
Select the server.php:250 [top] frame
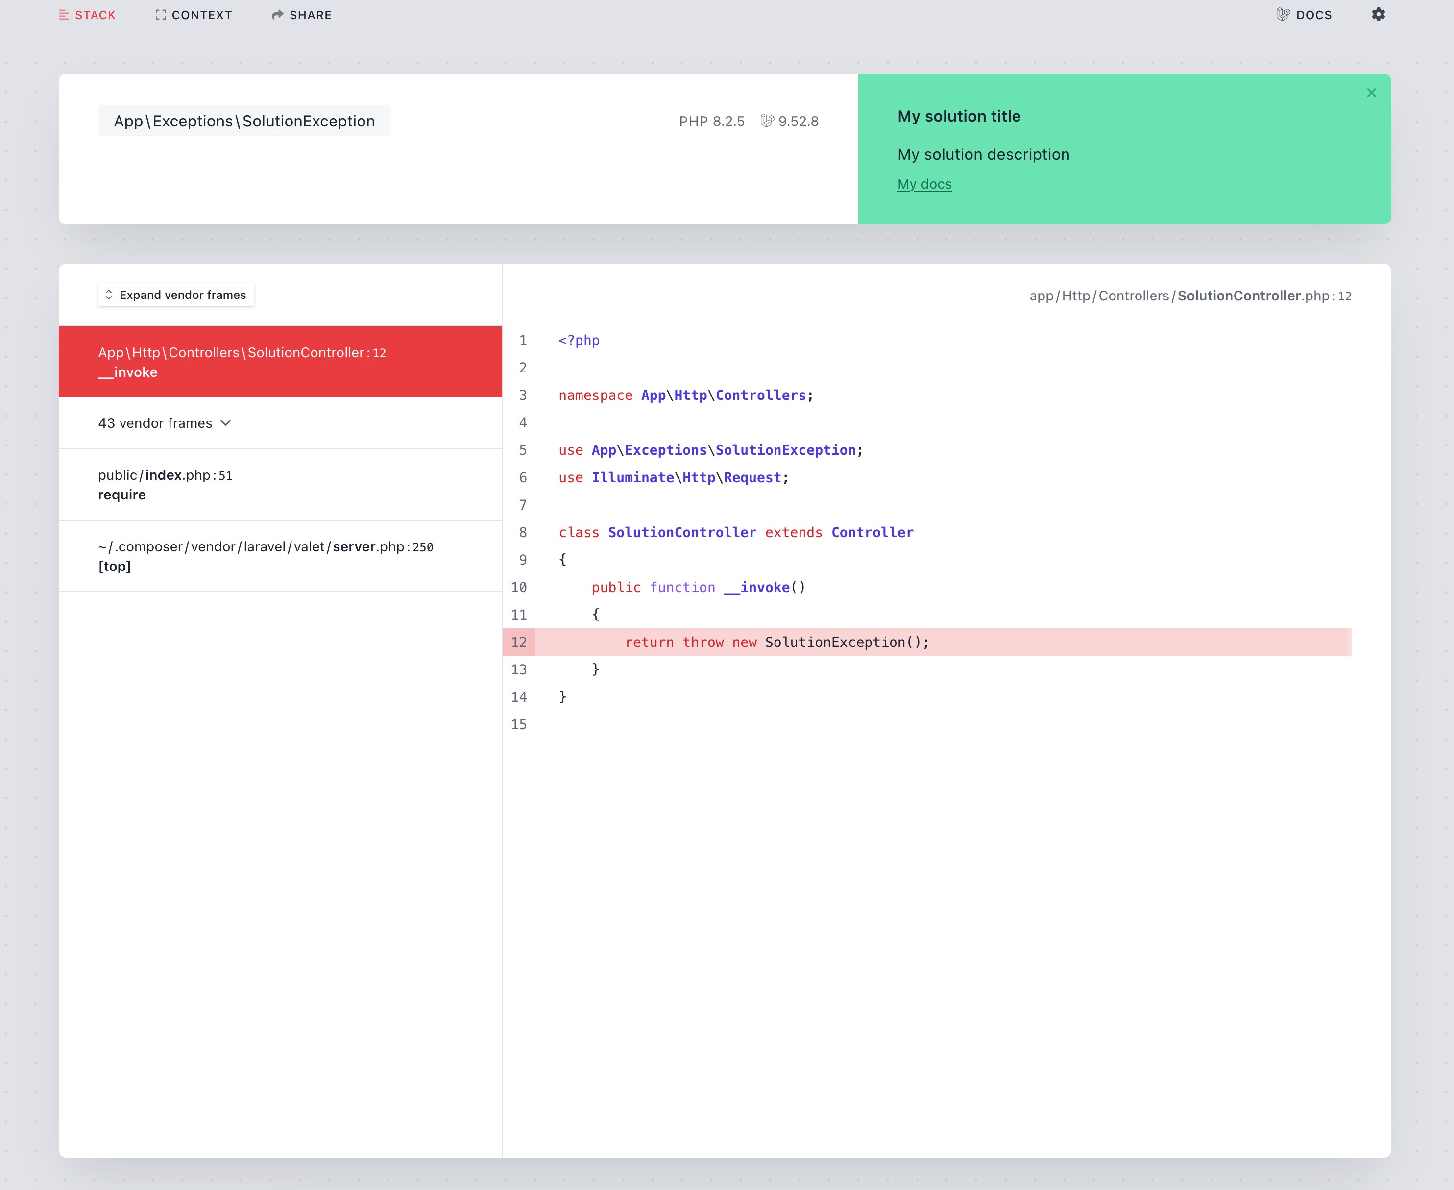pos(280,556)
